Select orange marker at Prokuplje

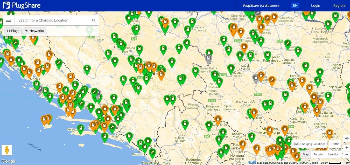coord(305,108)
